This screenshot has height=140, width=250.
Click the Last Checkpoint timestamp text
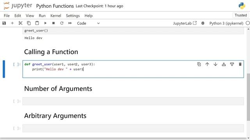(x=99, y=6)
